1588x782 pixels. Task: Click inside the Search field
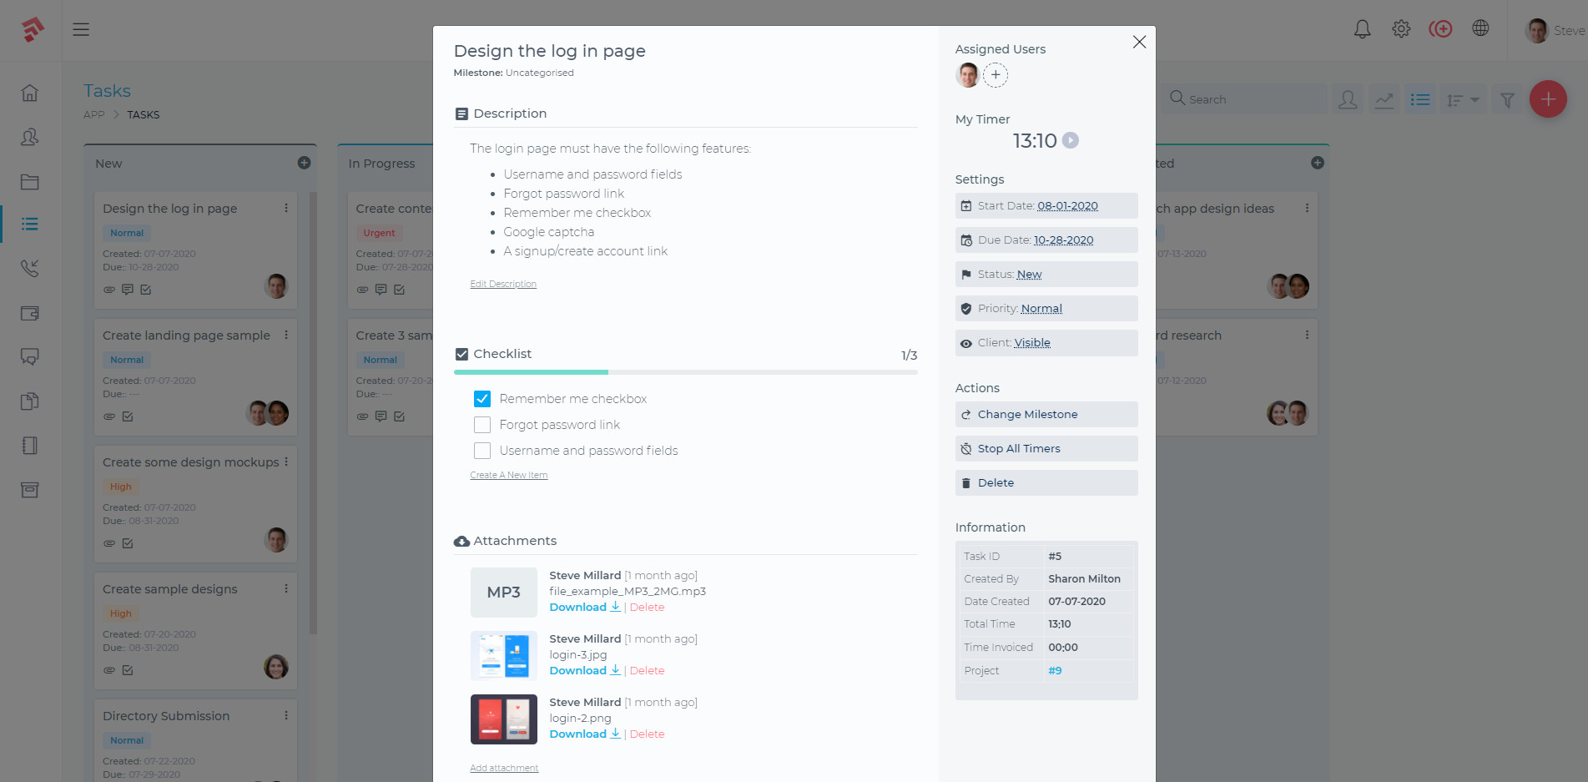pos(1243,98)
